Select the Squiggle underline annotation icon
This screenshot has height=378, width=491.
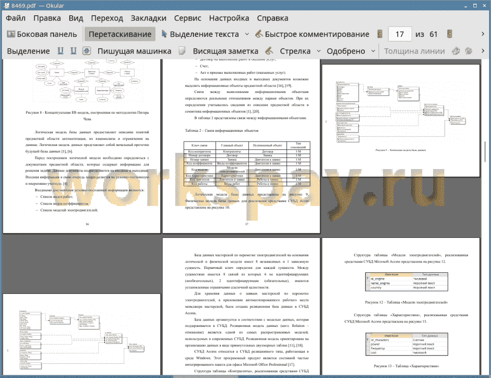[x=73, y=51]
